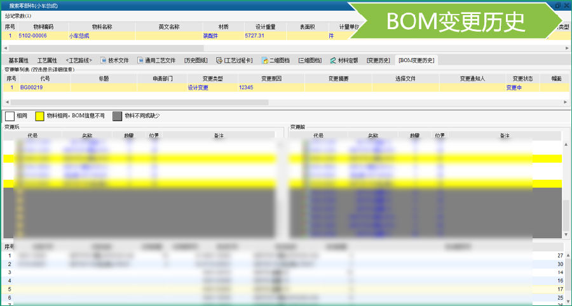Click 名称 header in 变更前 panel

373,136
